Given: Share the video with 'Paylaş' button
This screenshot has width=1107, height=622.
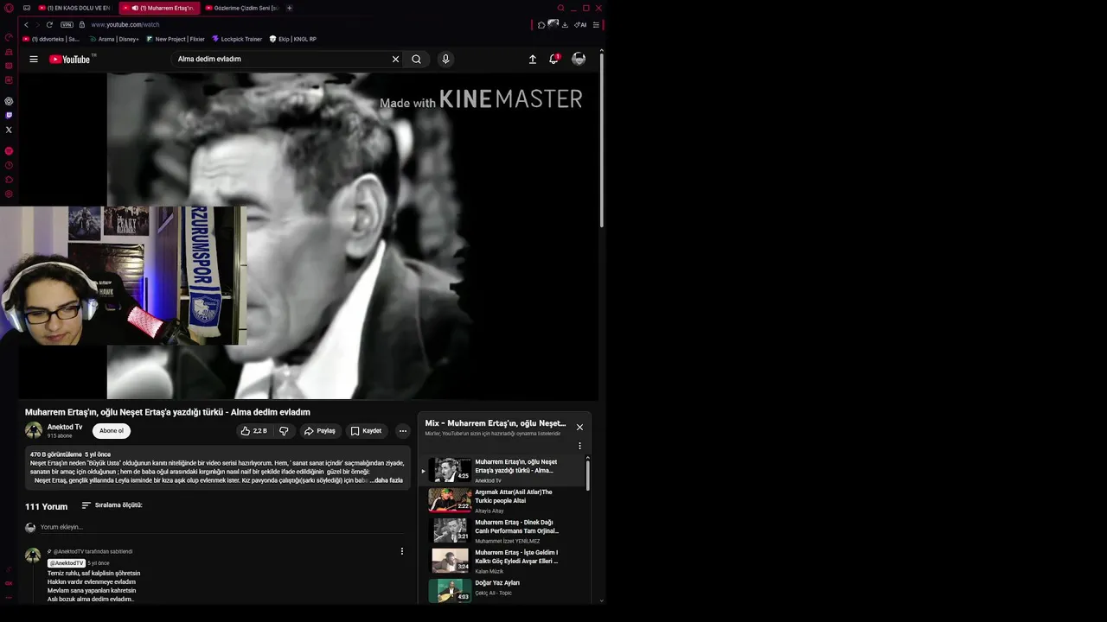Looking at the screenshot, I should point(319,430).
